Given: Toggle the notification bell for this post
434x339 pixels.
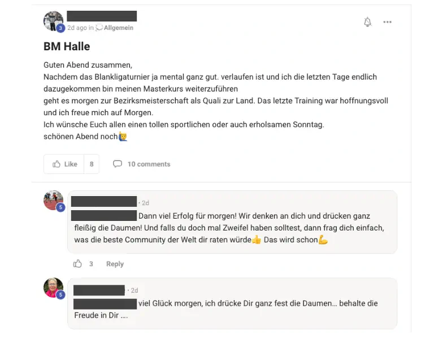Looking at the screenshot, I should tap(367, 22).
